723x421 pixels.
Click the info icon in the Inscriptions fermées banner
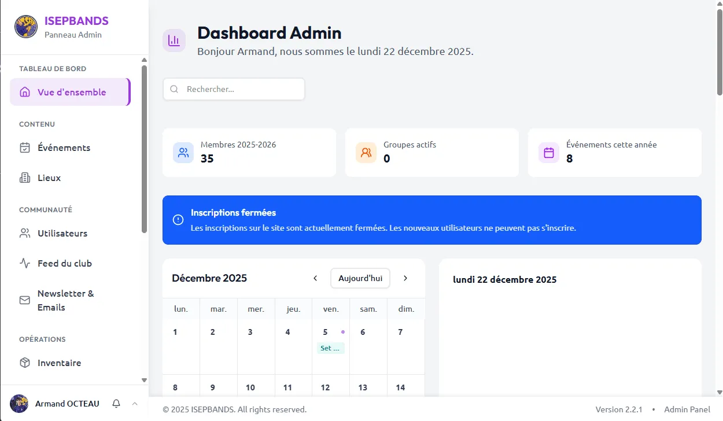click(179, 219)
